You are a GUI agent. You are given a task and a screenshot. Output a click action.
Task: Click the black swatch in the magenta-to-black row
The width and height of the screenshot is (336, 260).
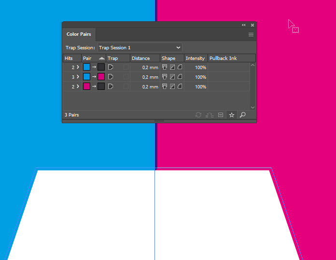(x=101, y=86)
